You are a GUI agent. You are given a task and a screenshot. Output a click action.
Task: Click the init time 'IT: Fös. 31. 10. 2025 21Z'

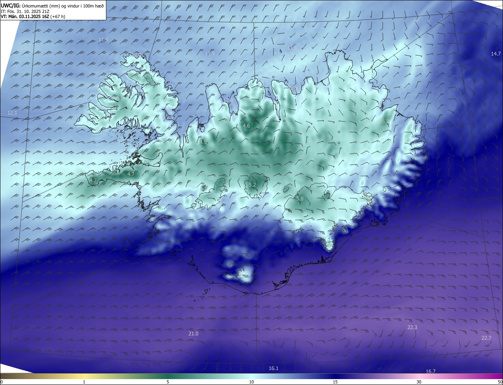point(25,11)
